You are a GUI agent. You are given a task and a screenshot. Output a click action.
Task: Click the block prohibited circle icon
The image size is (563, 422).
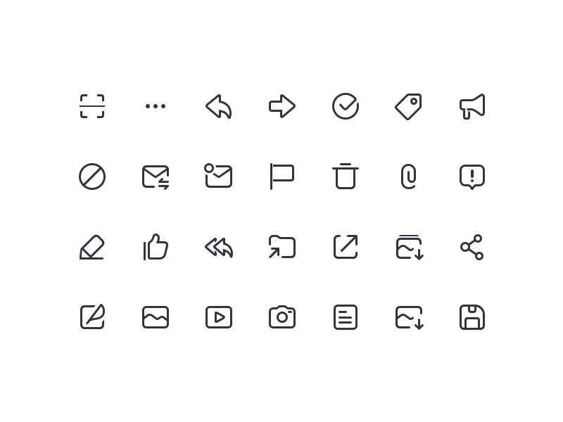[92, 177]
